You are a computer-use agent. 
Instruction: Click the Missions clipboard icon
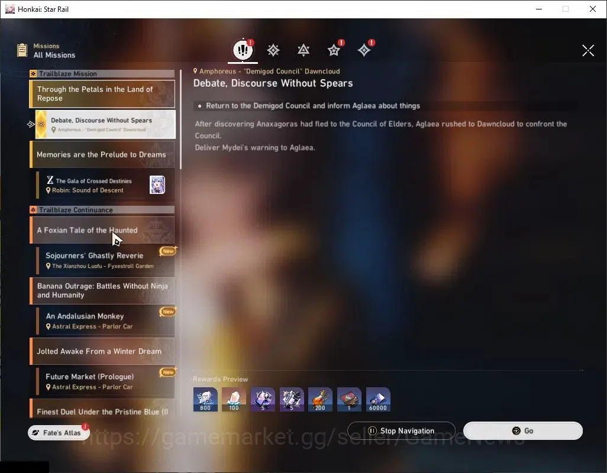[x=22, y=50]
